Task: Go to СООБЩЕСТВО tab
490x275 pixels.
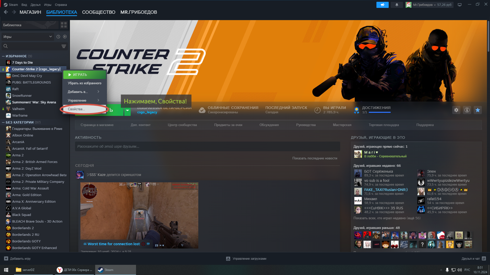Action: [99, 12]
